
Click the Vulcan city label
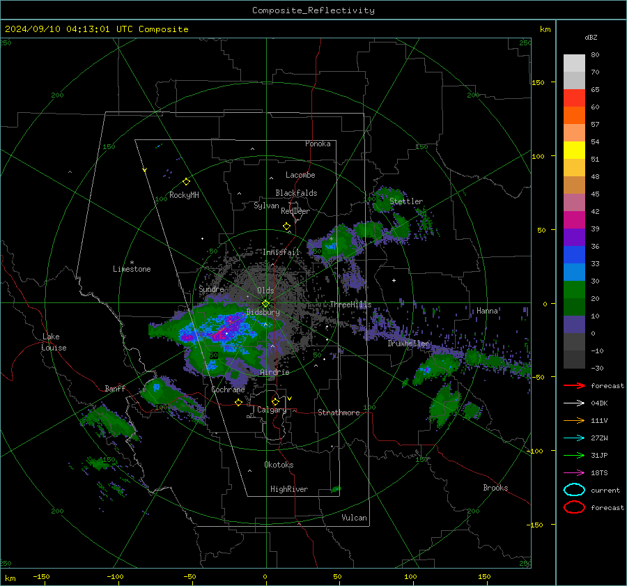click(354, 518)
